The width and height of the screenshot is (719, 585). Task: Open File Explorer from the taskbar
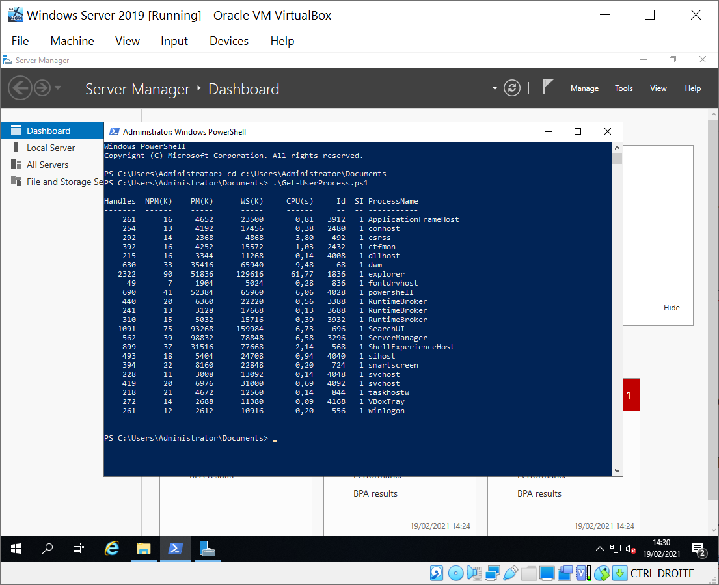coord(144,549)
